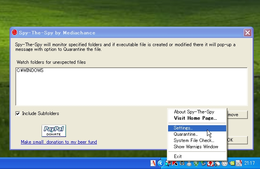Click the gray user figure tray icon
This screenshot has height=169, width=260.
click(189, 164)
